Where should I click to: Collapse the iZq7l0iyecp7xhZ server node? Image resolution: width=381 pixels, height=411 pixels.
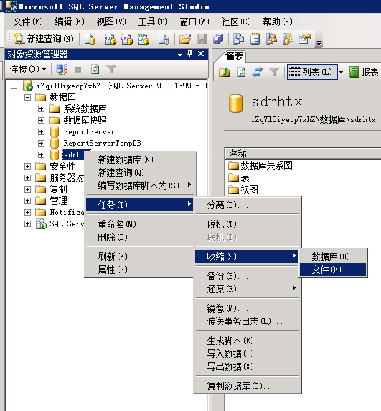coord(14,86)
